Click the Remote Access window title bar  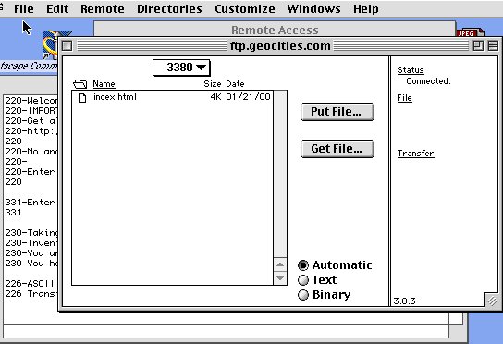275,30
